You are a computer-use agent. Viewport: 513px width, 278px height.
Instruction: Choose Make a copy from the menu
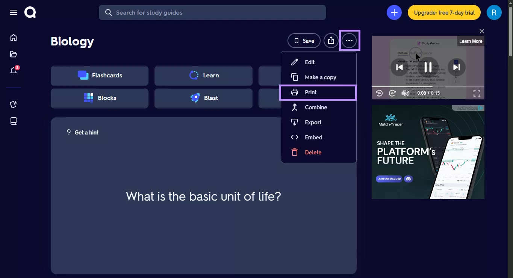(x=320, y=77)
